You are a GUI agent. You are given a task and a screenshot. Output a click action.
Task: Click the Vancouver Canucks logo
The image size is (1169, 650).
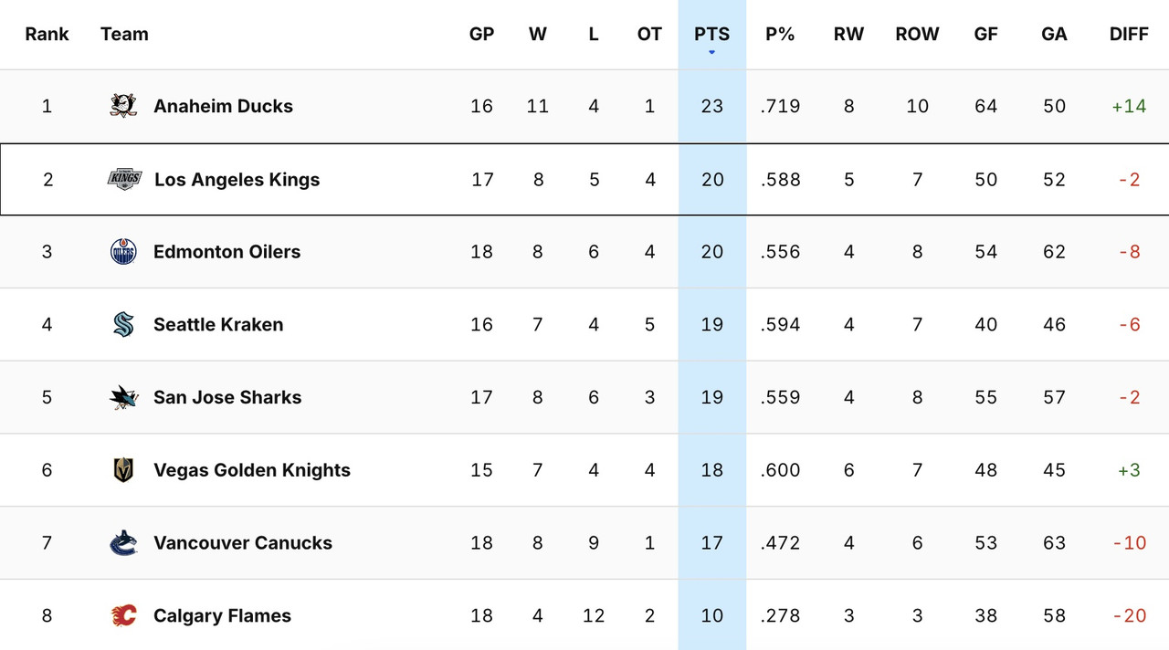(124, 542)
